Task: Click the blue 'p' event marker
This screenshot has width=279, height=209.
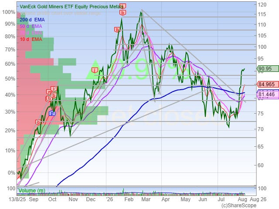Action: (x=52, y=113)
